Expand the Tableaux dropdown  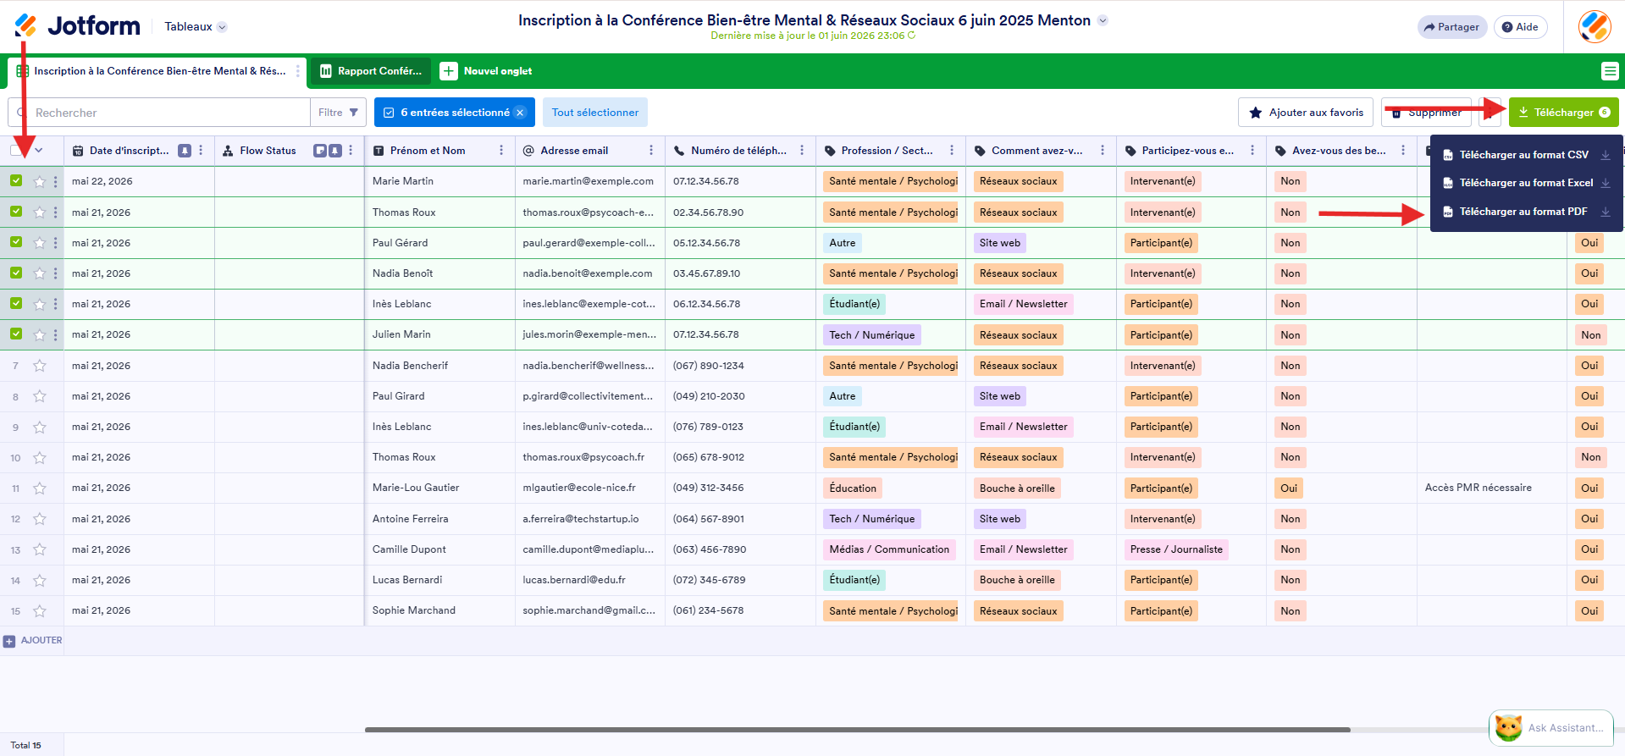[196, 26]
